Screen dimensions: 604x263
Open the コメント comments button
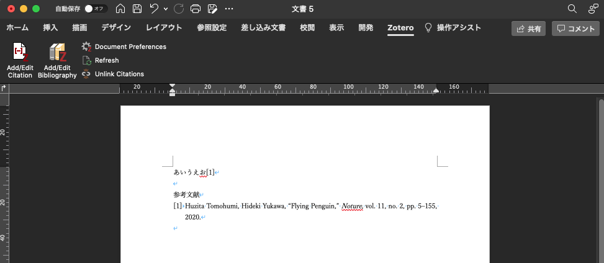pos(575,29)
